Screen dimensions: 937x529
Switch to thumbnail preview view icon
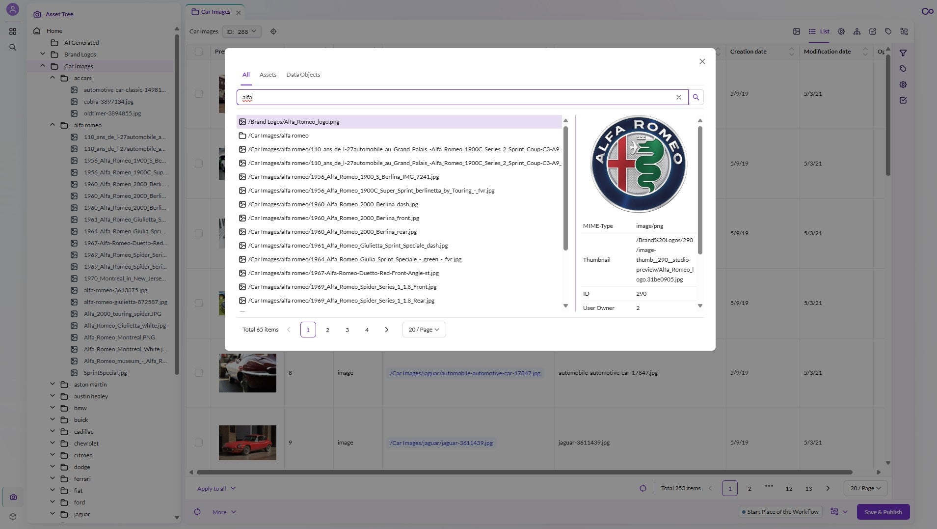pyautogui.click(x=796, y=31)
